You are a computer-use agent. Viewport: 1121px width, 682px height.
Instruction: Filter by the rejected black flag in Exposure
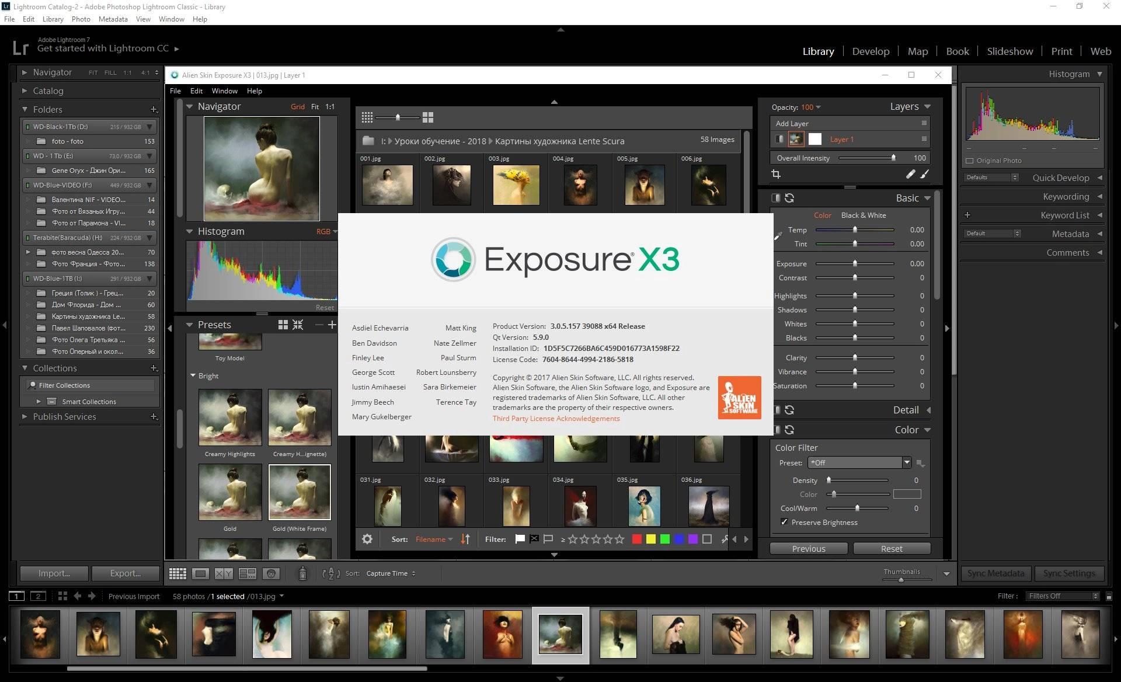click(534, 539)
